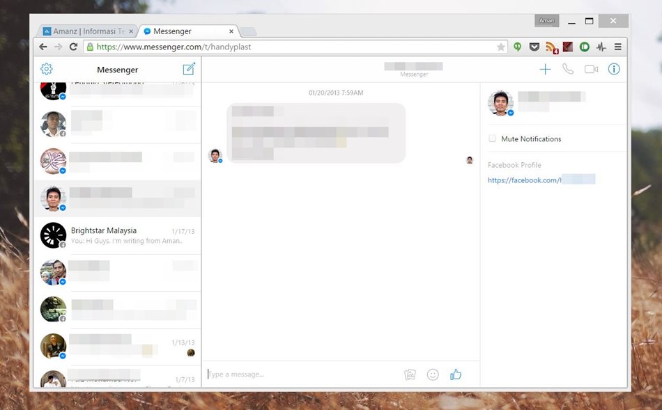The image size is (662, 410).
Task: Click the red square extension icon
Action: tap(568, 47)
